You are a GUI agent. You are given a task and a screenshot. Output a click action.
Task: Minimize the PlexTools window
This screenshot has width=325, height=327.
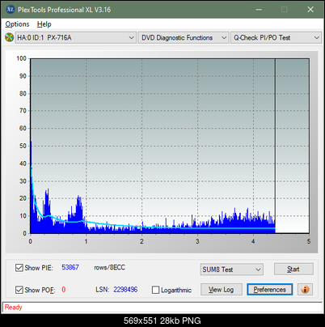tap(259, 10)
